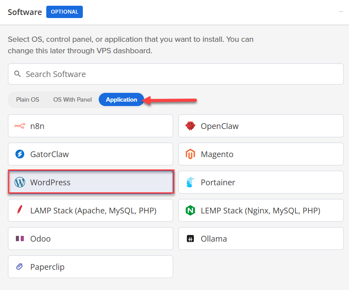Click the Paperclip icon
This screenshot has height=290, width=349.
tap(19, 267)
